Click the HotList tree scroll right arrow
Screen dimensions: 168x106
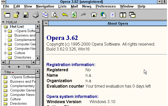tap(33, 62)
